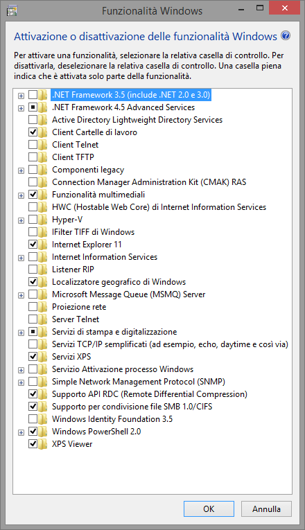The width and height of the screenshot is (305, 530).
Task: Click folder icon beside Internet Information Services
Action: [x=42, y=257]
